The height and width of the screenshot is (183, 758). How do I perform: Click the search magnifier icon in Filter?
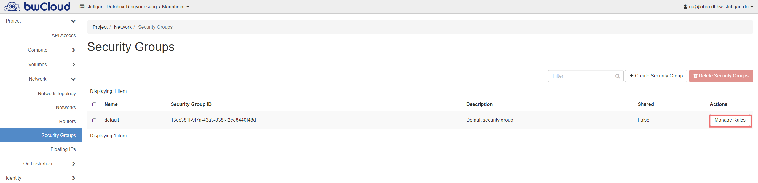pyautogui.click(x=617, y=76)
